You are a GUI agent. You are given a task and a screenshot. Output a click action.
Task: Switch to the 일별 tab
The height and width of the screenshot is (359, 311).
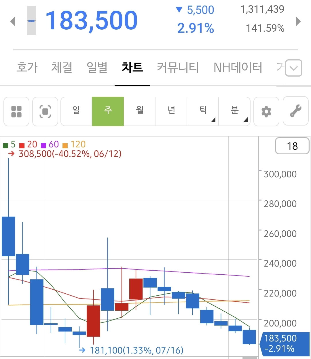97,67
